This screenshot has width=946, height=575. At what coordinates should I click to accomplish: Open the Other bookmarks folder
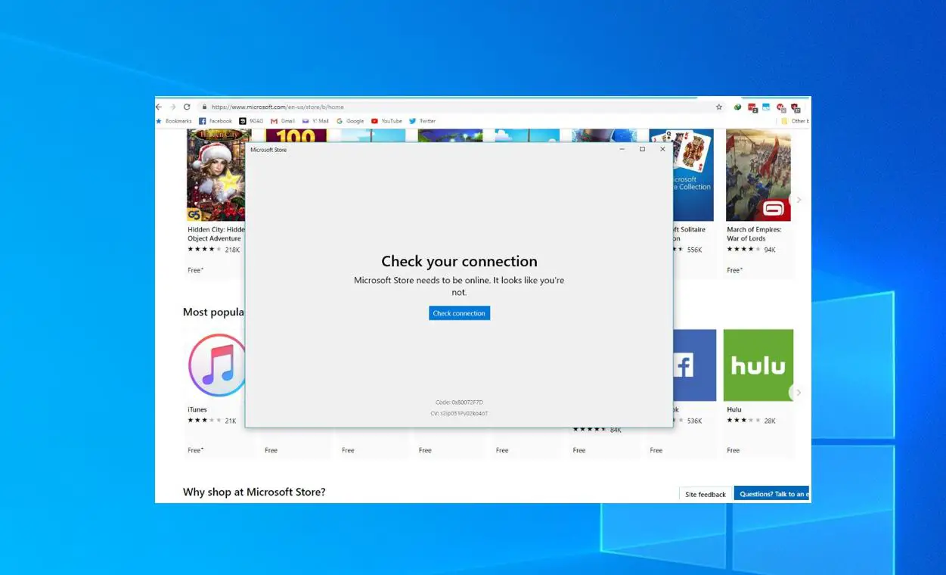point(796,121)
